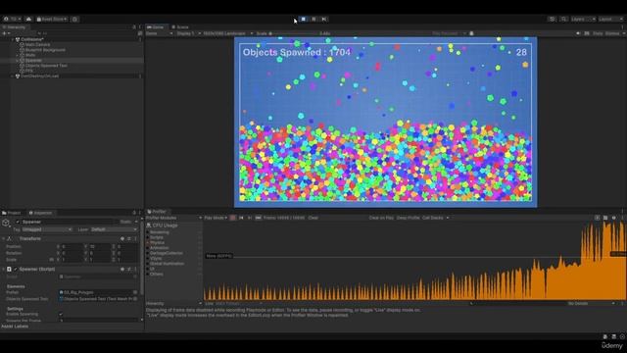627x353 pixels.
Task: Select Main Camera in the Hierarchy
Action: tap(37, 45)
